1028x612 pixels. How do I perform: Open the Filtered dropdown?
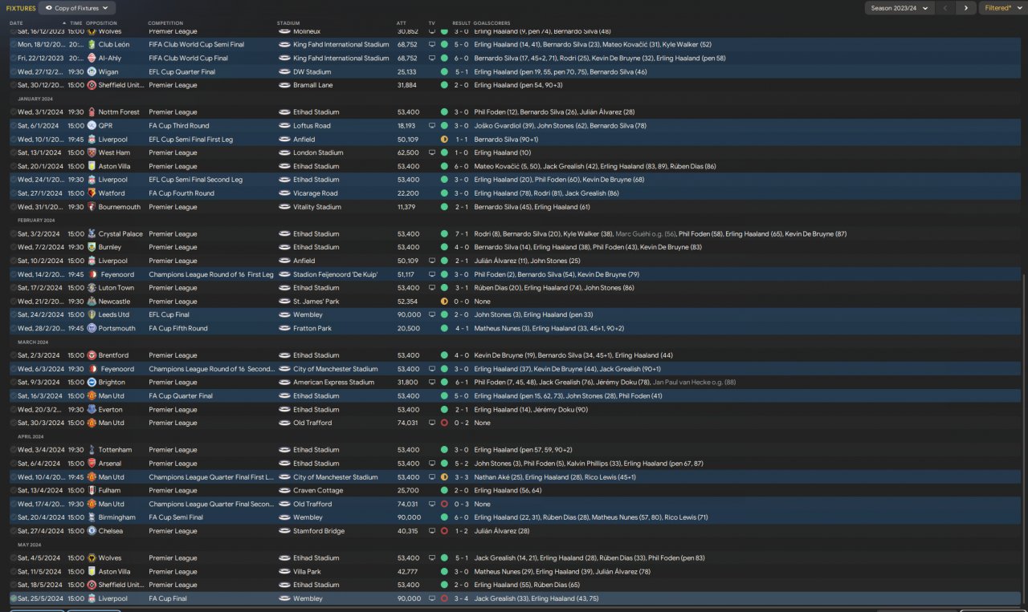[1003, 8]
